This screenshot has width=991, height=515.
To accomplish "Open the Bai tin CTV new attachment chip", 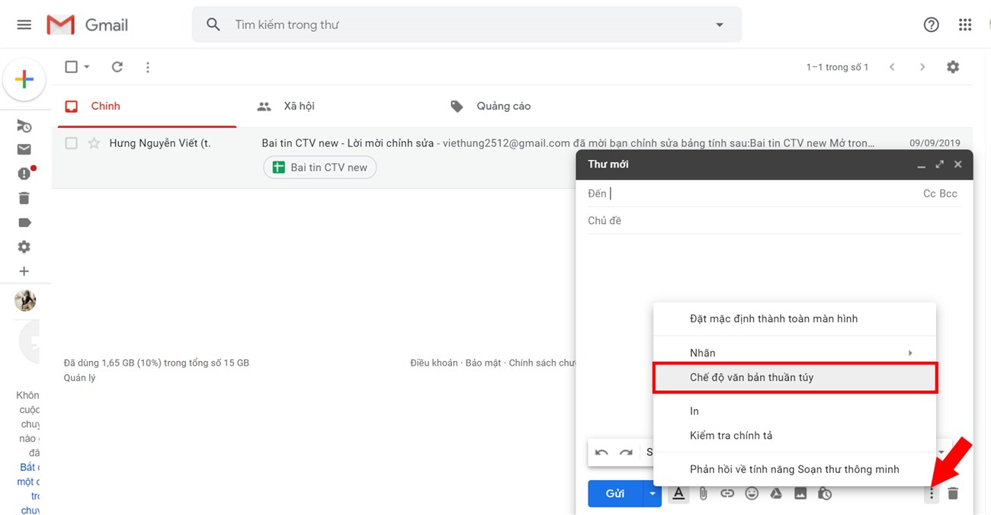I will click(320, 168).
